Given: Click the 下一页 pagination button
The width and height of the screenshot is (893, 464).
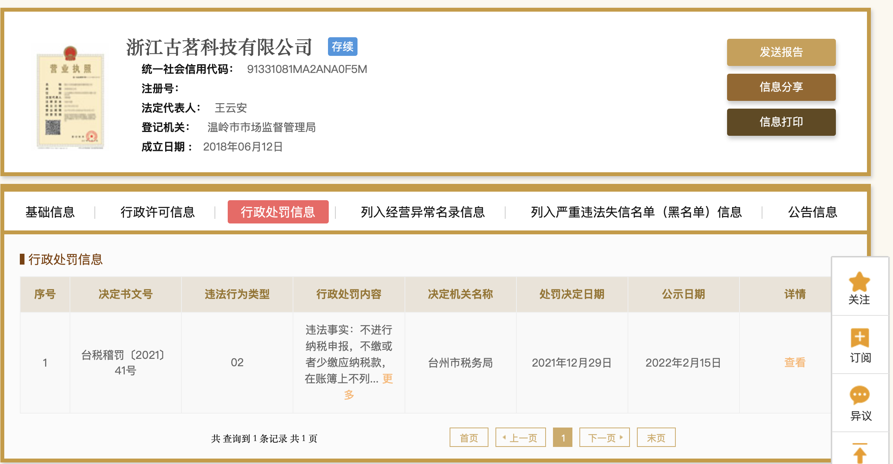Looking at the screenshot, I should (605, 438).
